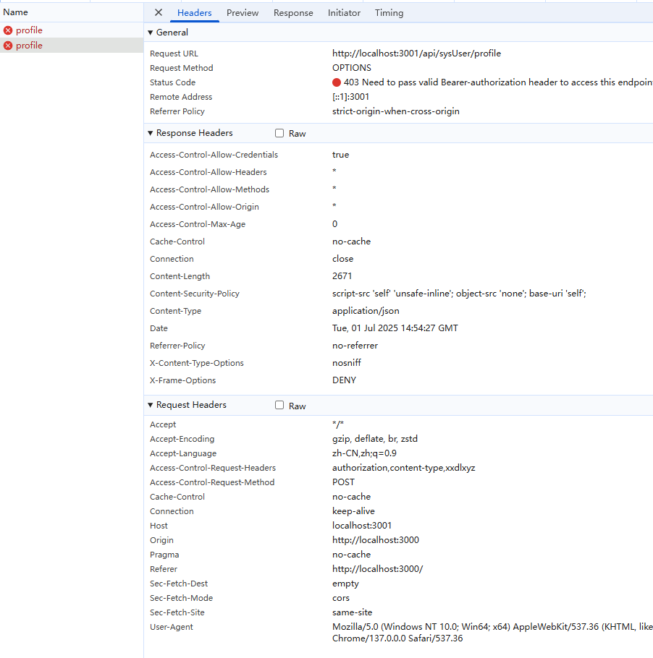
Task: Collapse the Response Headers section
Action: [150, 133]
